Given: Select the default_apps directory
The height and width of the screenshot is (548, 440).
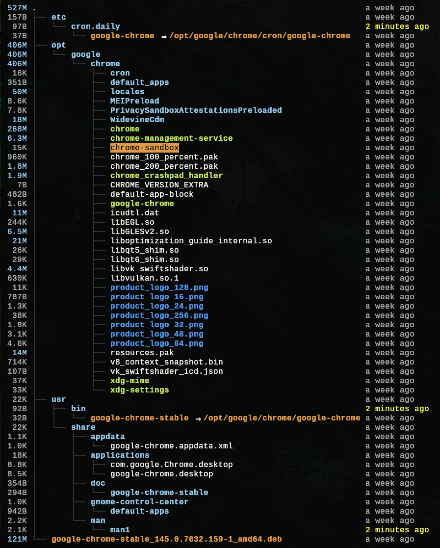Looking at the screenshot, I should tap(139, 82).
